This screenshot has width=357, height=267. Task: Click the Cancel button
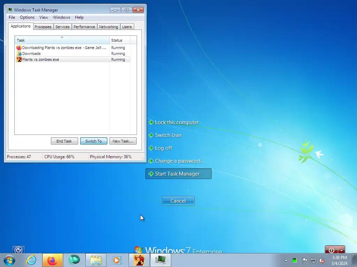point(178,201)
